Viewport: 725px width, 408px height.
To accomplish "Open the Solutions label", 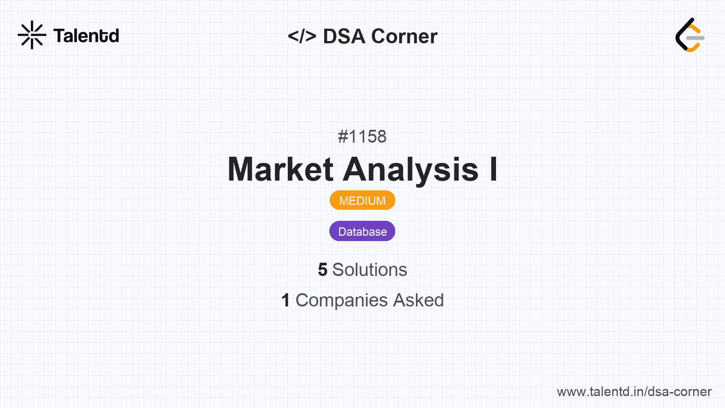I will point(370,270).
